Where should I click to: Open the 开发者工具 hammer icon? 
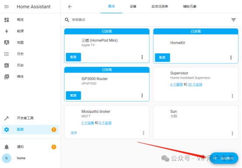tap(7, 118)
